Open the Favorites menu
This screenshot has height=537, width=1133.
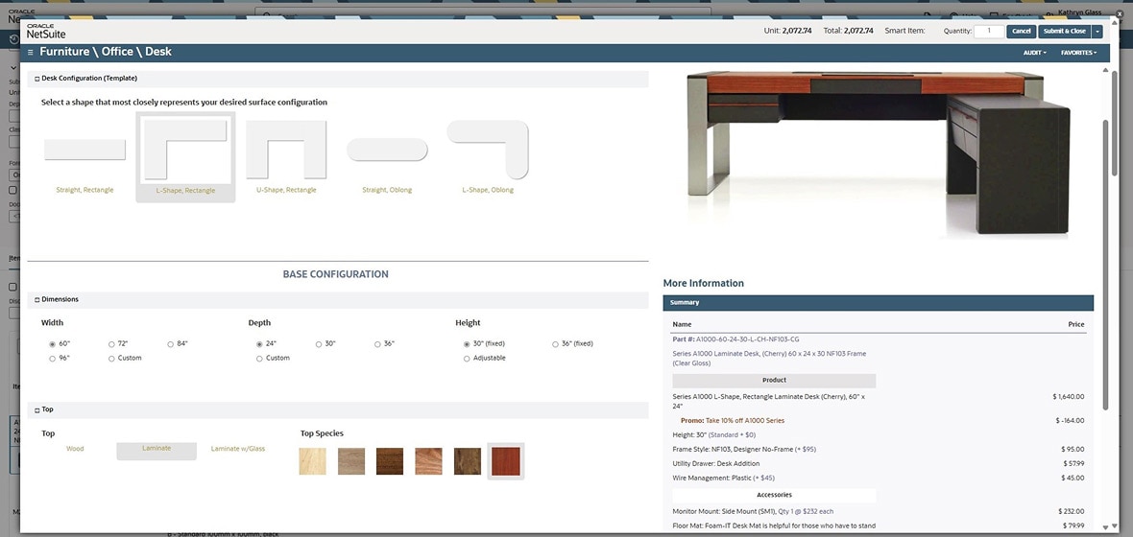pyautogui.click(x=1078, y=53)
